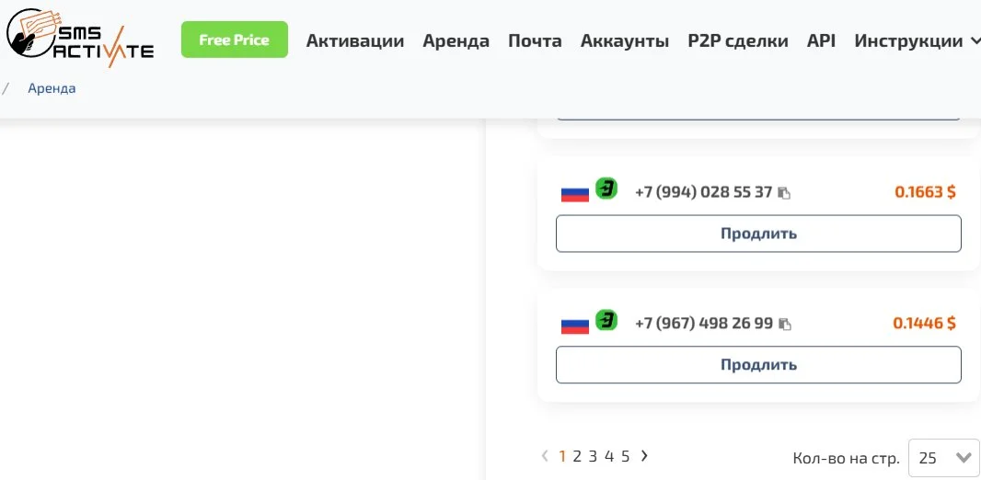Click Продлить for the 0.1446 $ number
Image resolution: width=981 pixels, height=480 pixels.
click(x=758, y=365)
